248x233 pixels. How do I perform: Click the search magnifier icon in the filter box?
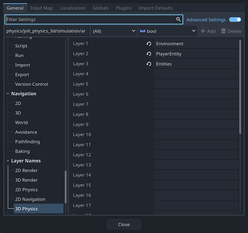[178, 20]
